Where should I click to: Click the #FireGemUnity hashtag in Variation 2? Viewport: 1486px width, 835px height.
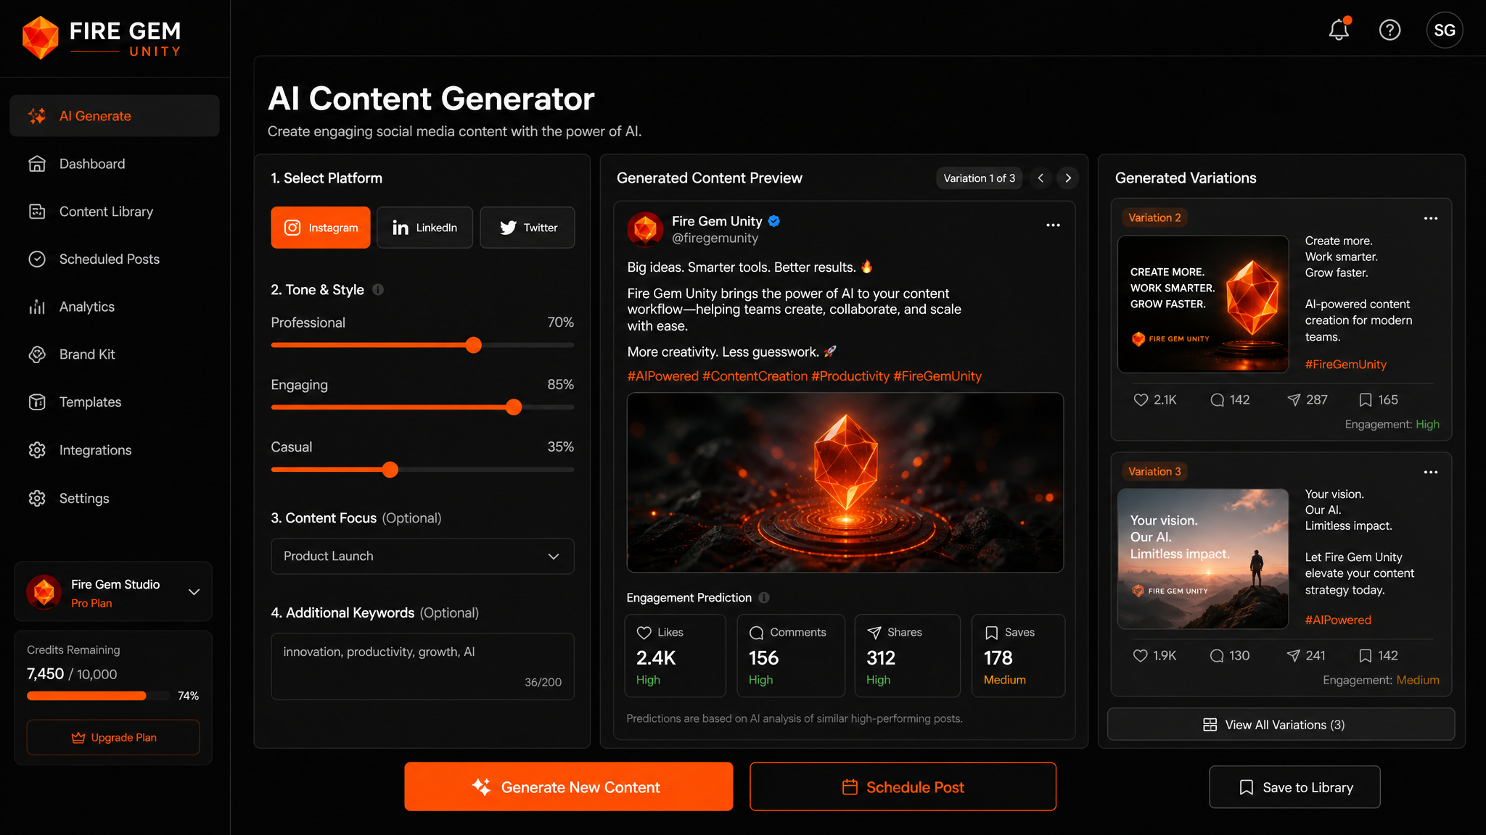[1345, 365]
